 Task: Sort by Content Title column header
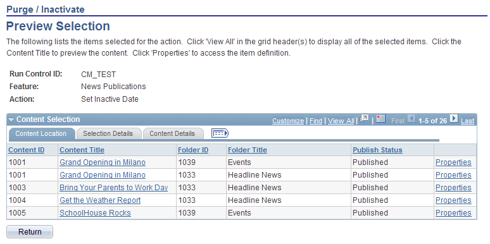[x=82, y=150]
